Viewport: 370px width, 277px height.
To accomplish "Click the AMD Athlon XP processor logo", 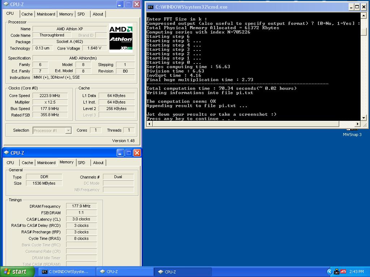I will point(121,38).
